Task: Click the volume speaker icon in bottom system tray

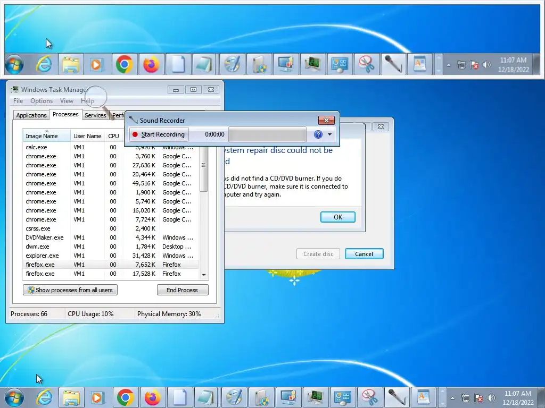Action: tap(491, 398)
